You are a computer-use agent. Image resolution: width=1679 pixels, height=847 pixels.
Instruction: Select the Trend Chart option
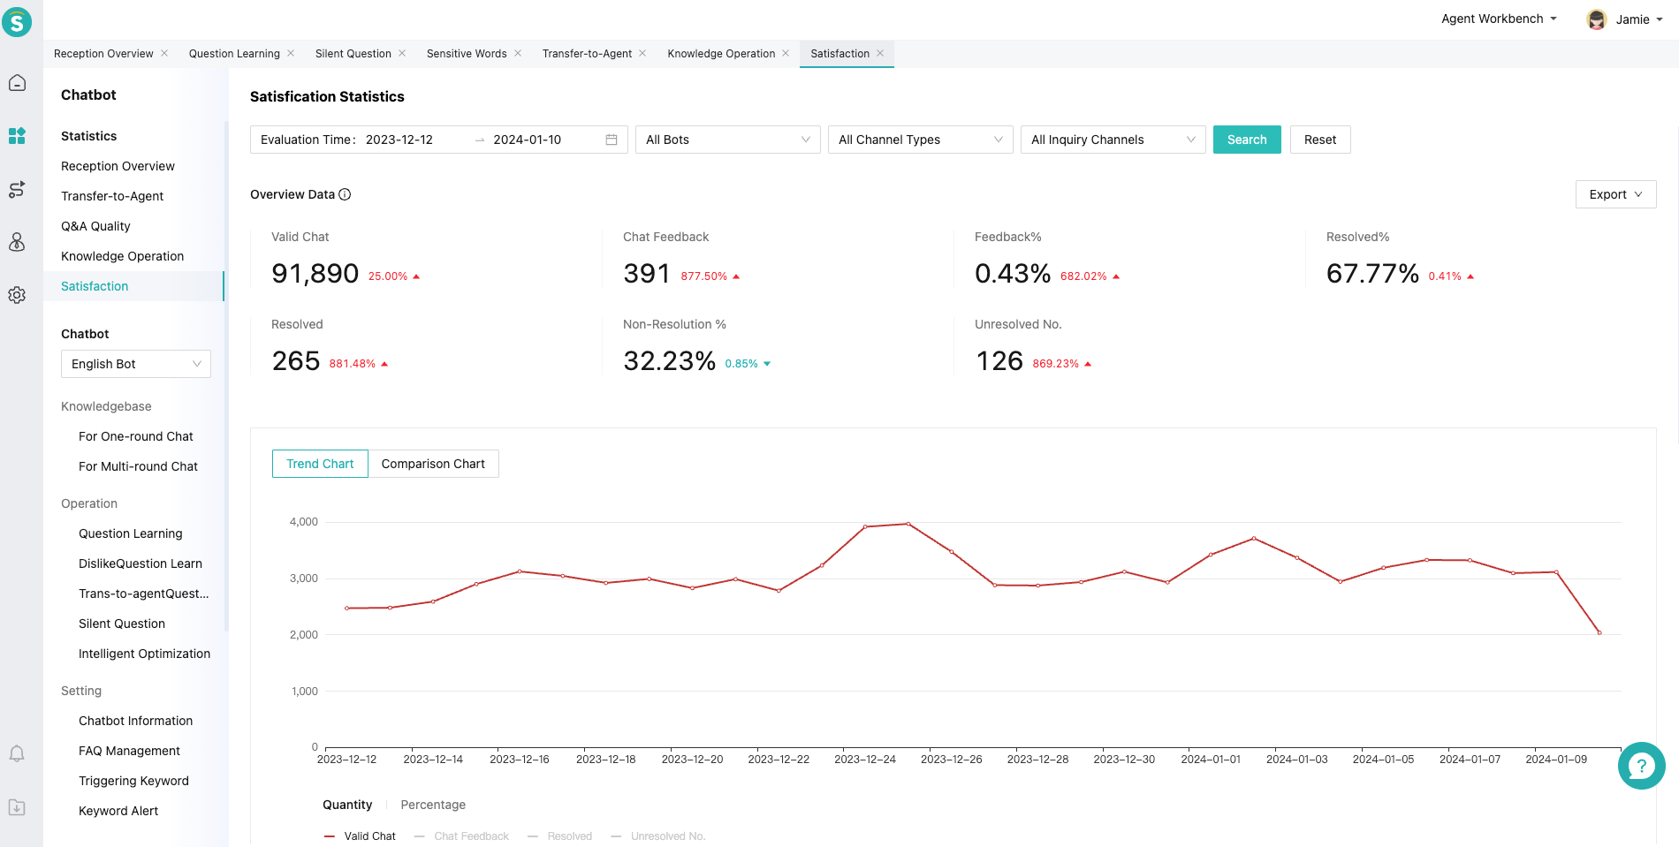click(x=320, y=464)
